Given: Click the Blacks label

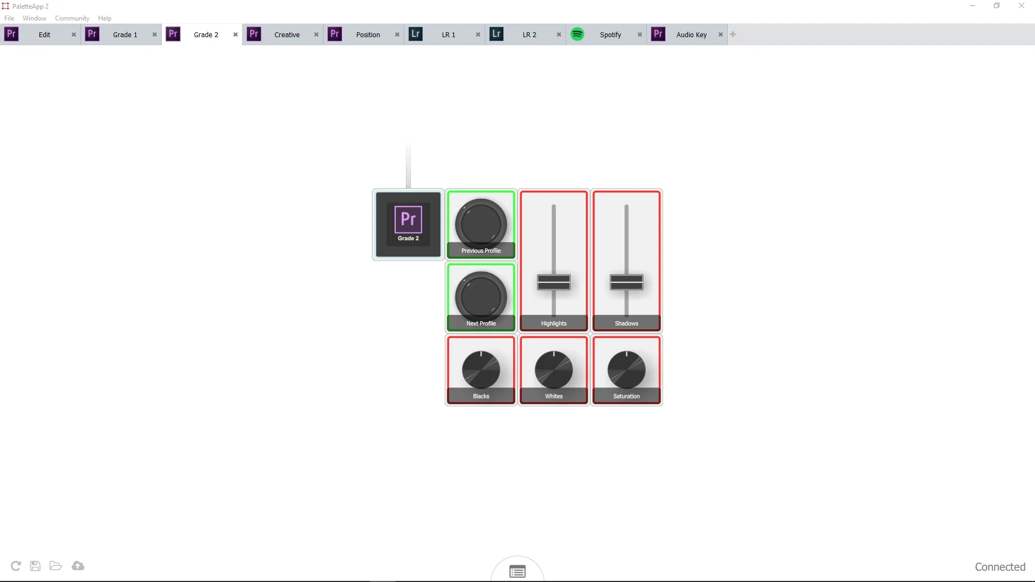Looking at the screenshot, I should pyautogui.click(x=481, y=396).
